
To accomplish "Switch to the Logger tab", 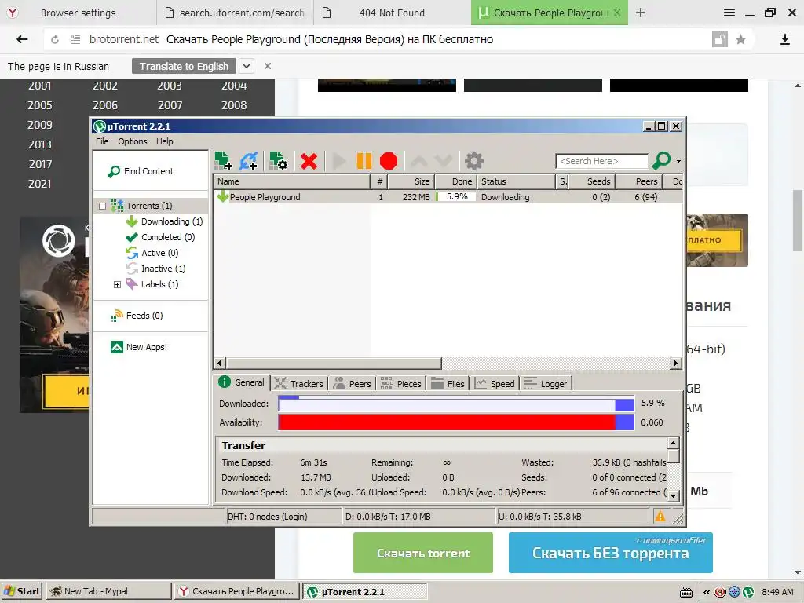I will pyautogui.click(x=546, y=383).
